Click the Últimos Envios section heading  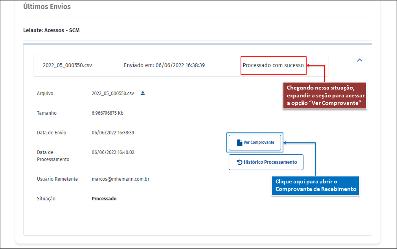tap(47, 7)
